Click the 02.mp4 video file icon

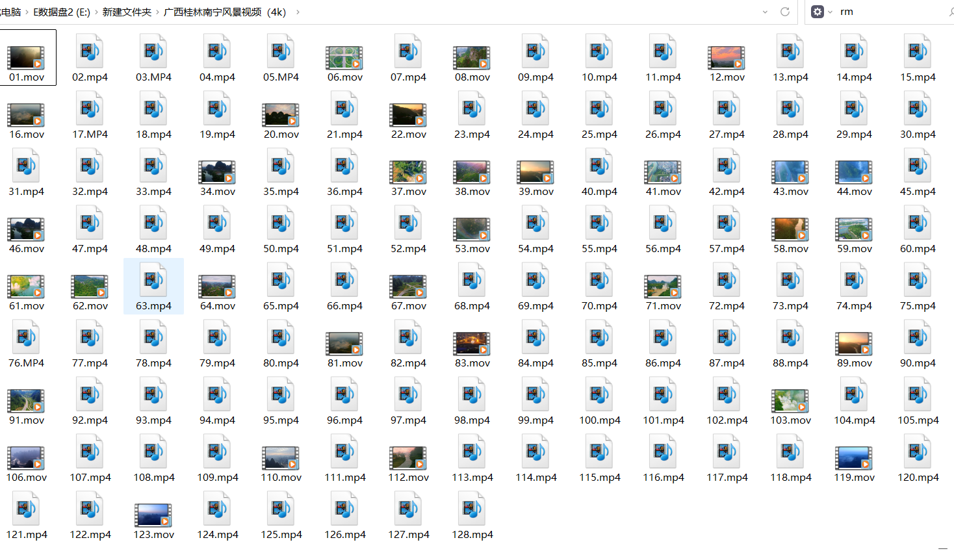pos(90,51)
